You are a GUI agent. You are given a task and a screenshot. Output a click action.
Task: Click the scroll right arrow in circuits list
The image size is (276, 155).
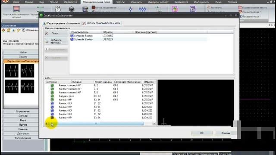click(154, 124)
